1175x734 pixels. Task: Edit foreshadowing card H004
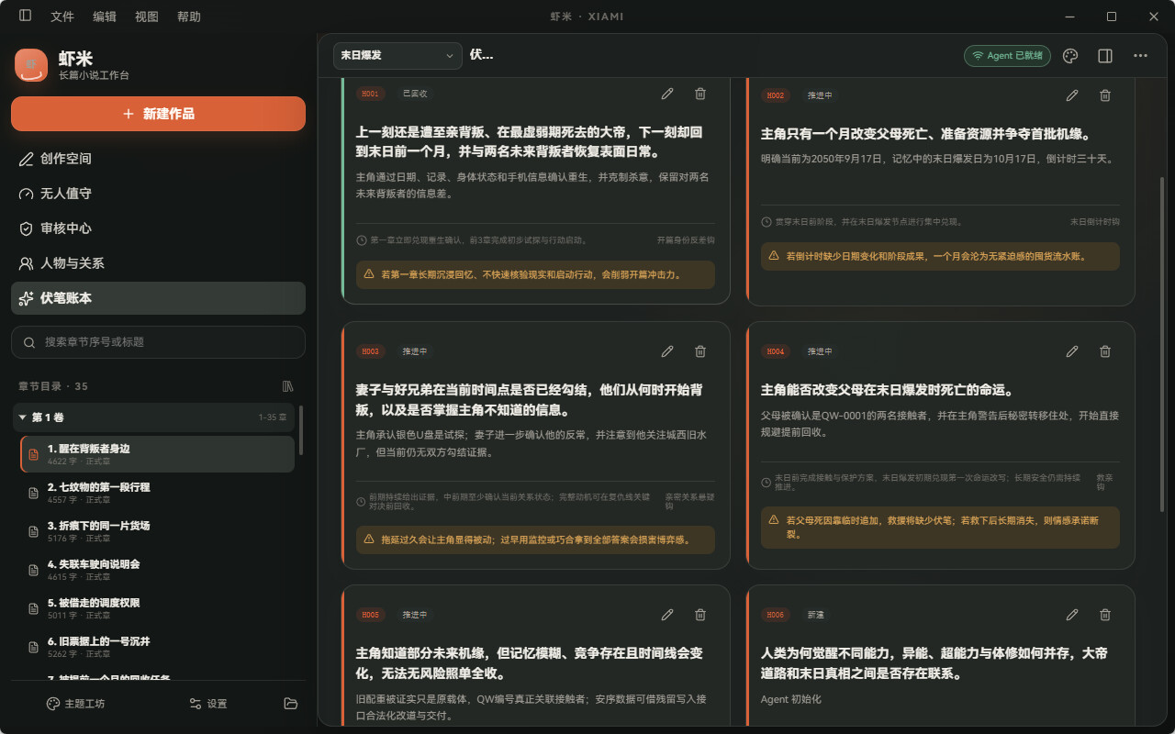point(1072,351)
